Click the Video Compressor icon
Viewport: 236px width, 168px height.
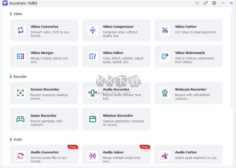(x=92, y=30)
